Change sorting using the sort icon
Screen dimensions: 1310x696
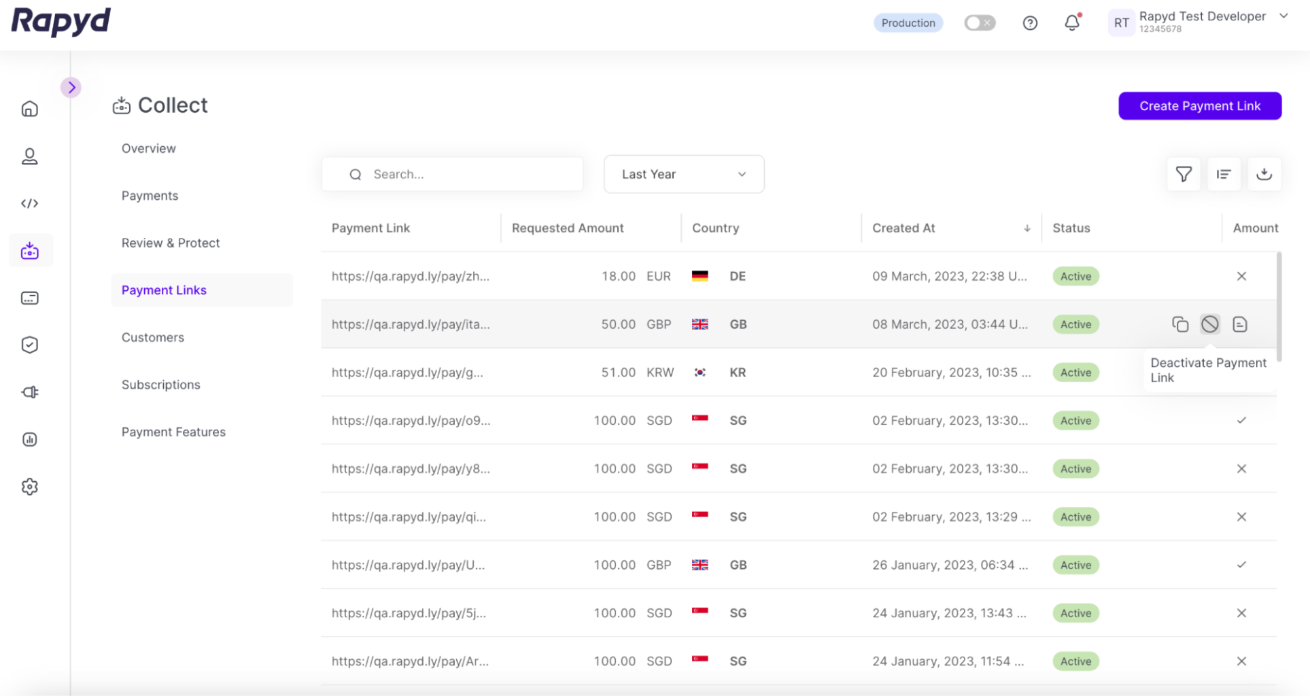point(1224,174)
